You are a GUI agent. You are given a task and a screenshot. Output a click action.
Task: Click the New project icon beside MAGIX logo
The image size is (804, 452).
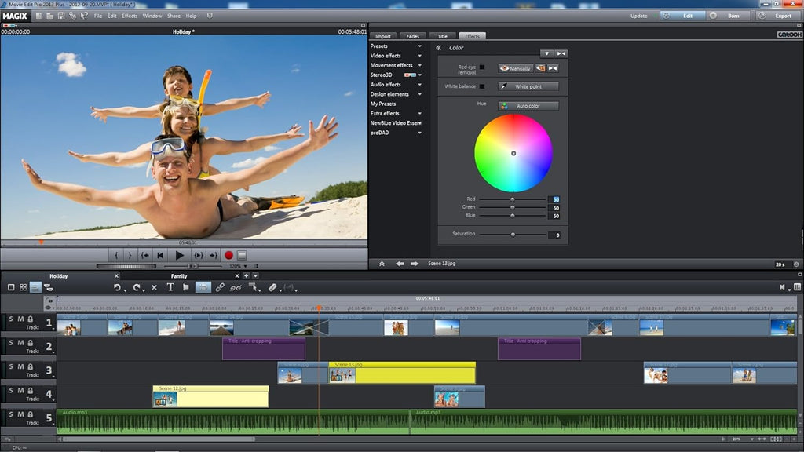pos(39,16)
